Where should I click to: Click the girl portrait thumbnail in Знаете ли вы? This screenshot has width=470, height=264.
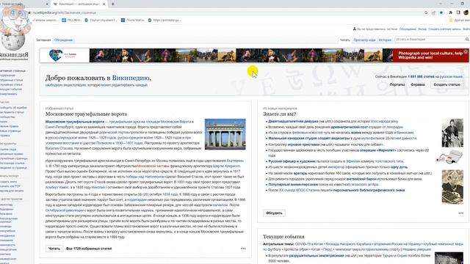point(452,133)
